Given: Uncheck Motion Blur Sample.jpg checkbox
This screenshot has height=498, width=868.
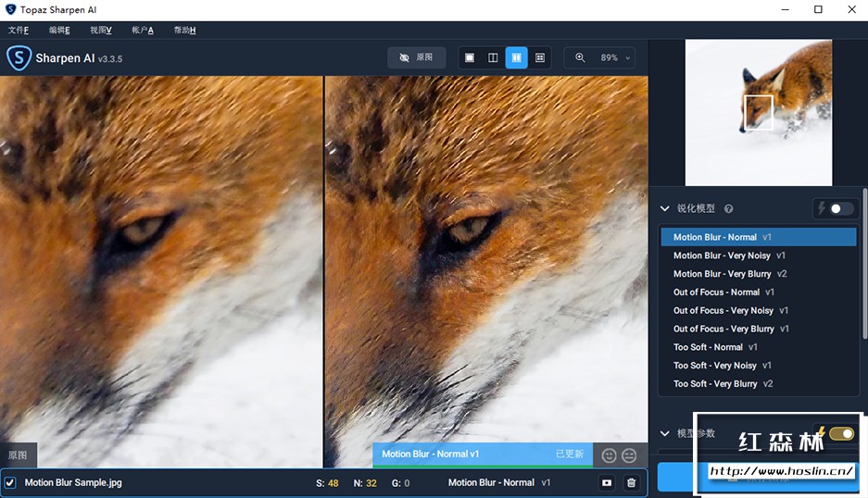Looking at the screenshot, I should pos(10,482).
